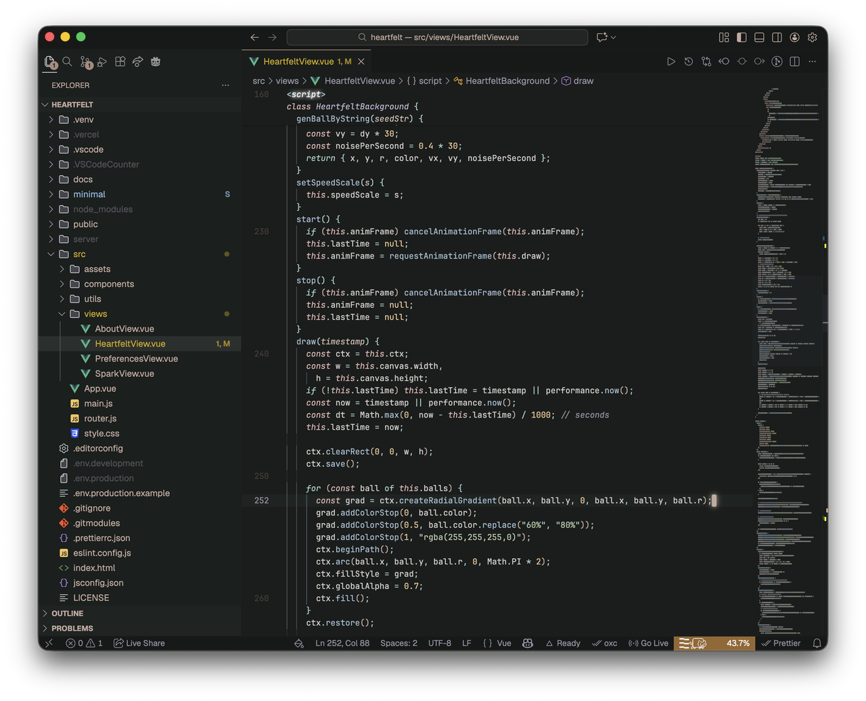Open SparkView.vue file
The image size is (866, 701).
point(140,374)
